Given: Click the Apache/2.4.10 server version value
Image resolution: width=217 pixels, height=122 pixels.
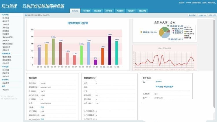Looking at the screenshot, I should [x=46, y=87].
